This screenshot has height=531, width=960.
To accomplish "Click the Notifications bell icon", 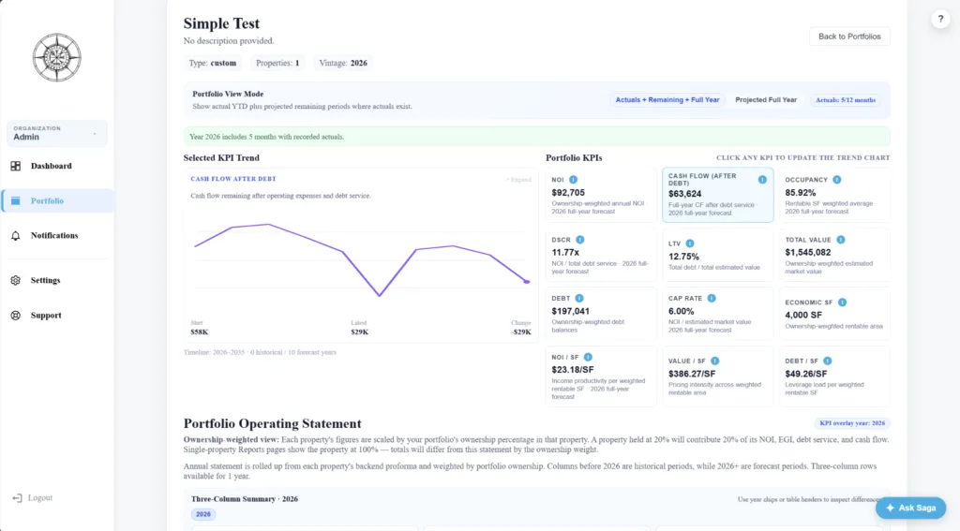I will coord(15,235).
